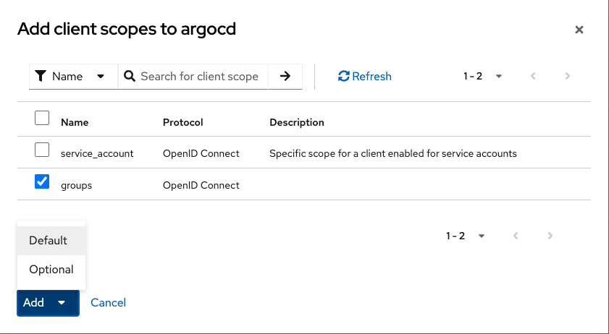Click the Search for client scope field
The height and width of the screenshot is (334, 609).
(199, 76)
